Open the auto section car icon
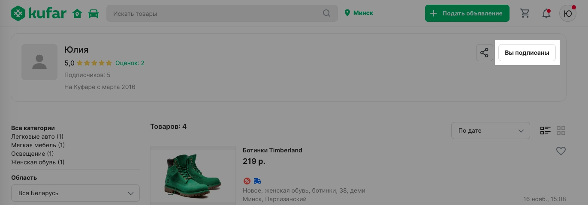Viewport: 588px width, 205px height. click(x=93, y=14)
